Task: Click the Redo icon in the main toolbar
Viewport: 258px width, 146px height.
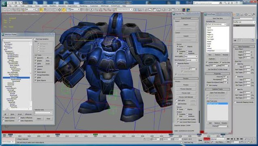Action: [x=9, y=10]
